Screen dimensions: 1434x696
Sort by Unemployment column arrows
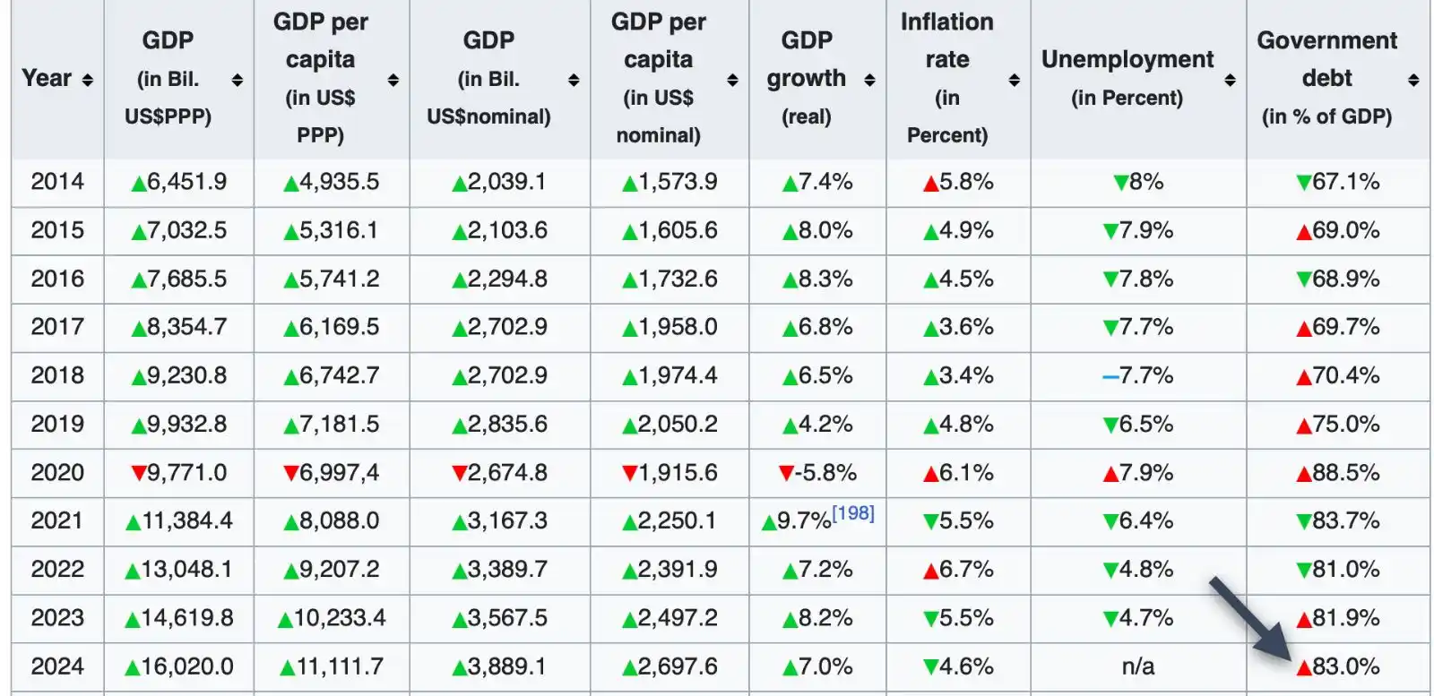[x=1230, y=81]
